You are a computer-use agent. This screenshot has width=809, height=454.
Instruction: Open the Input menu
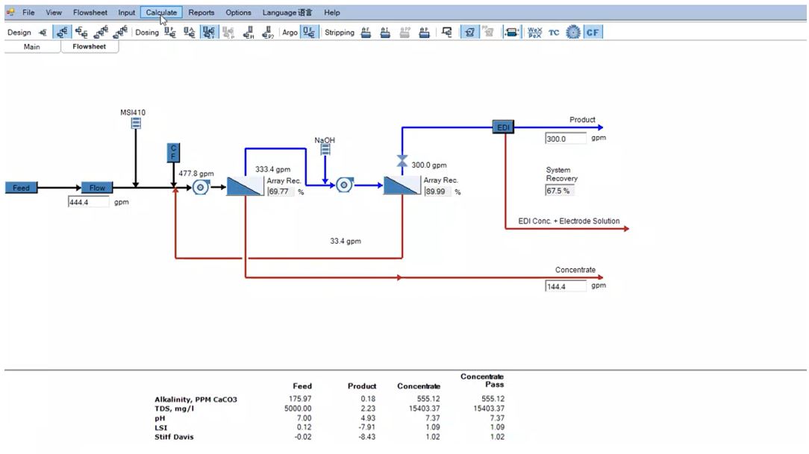[x=126, y=13]
